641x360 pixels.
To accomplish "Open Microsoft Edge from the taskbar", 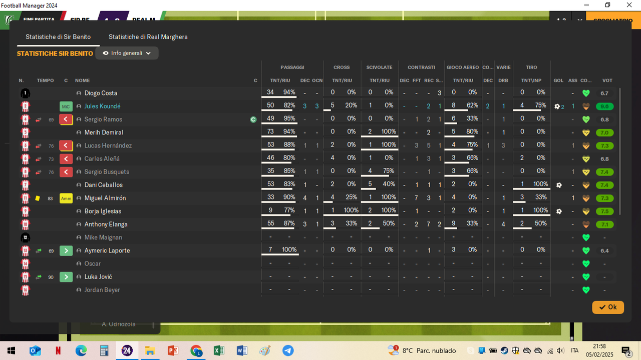I will pyautogui.click(x=81, y=350).
